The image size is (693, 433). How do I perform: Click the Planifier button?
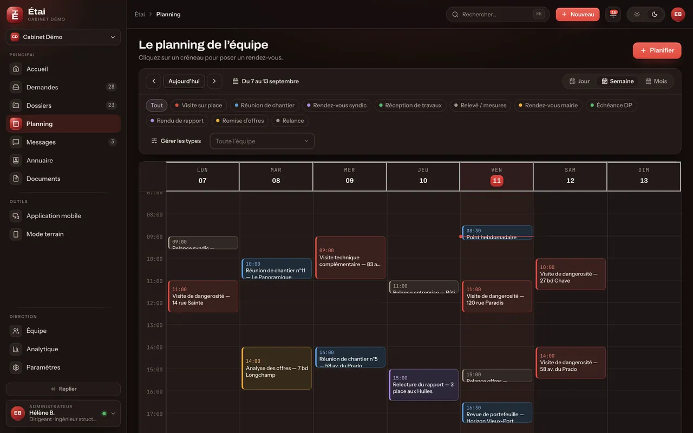click(x=657, y=50)
